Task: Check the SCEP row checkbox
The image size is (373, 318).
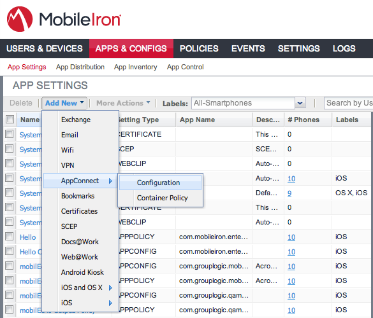Action: point(10,149)
